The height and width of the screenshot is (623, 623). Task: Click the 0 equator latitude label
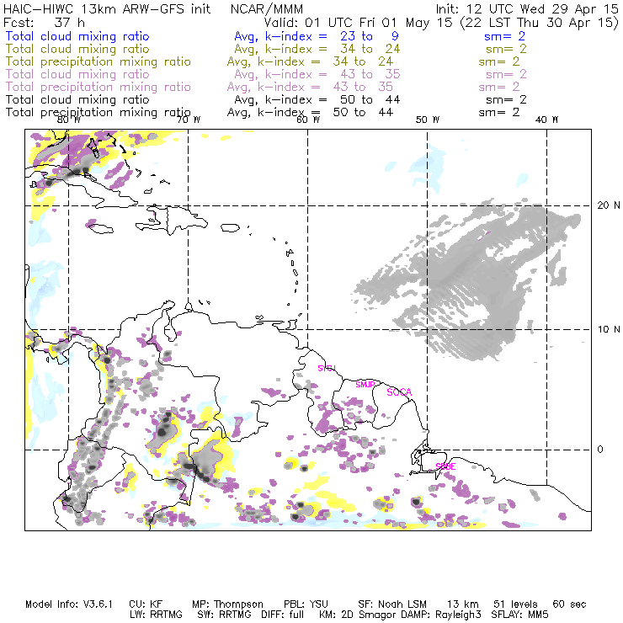point(600,450)
